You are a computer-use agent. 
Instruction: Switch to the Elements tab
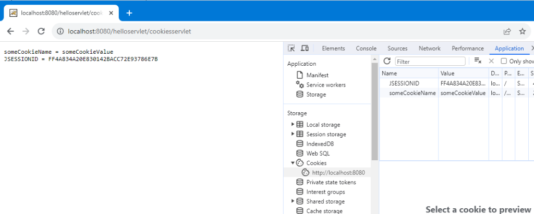[333, 49]
